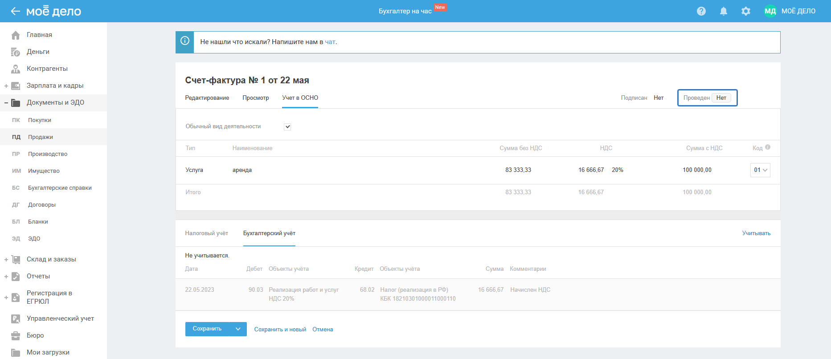Open the settings gear icon
Viewport: 831px width, 359px height.
click(746, 11)
